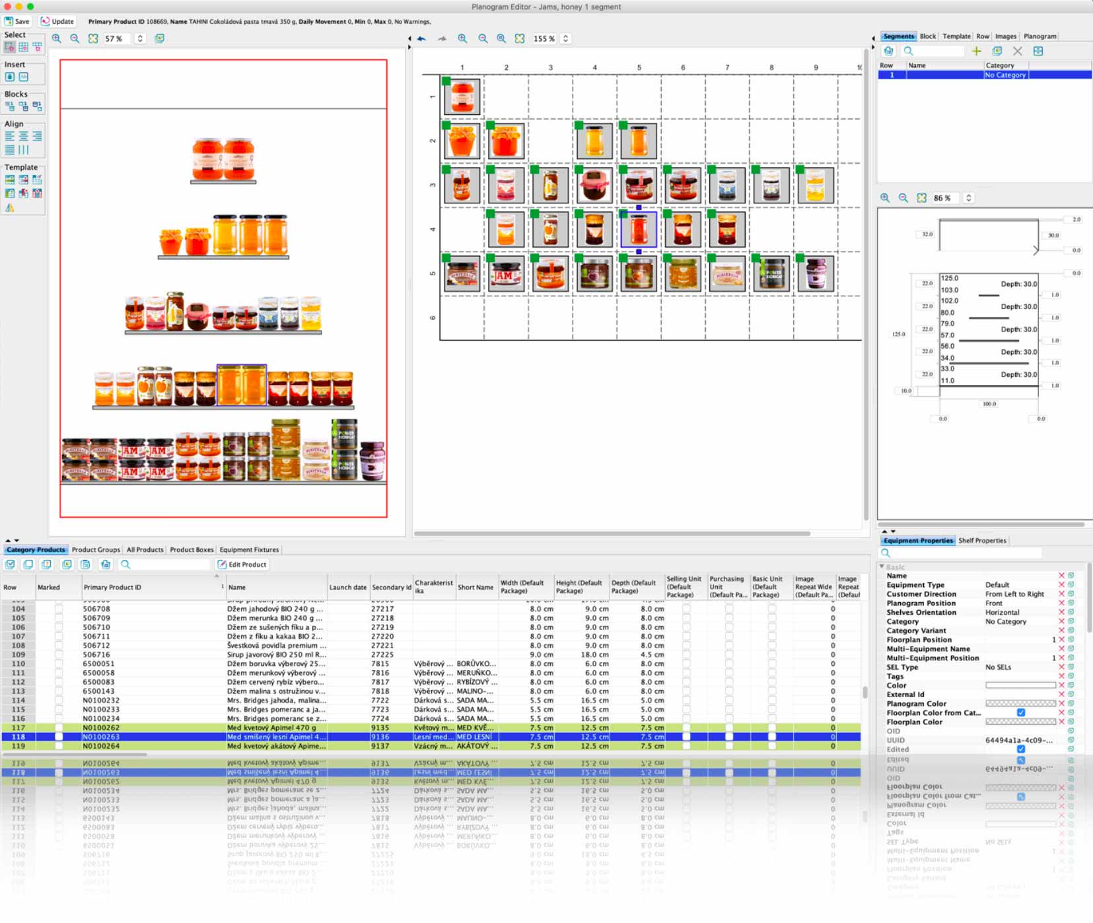This screenshot has width=1093, height=923.
Task: Open the Product Groups tab
Action: [96, 550]
